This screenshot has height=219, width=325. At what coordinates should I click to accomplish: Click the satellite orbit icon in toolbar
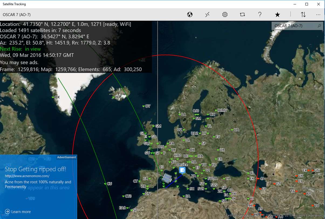click(x=207, y=15)
